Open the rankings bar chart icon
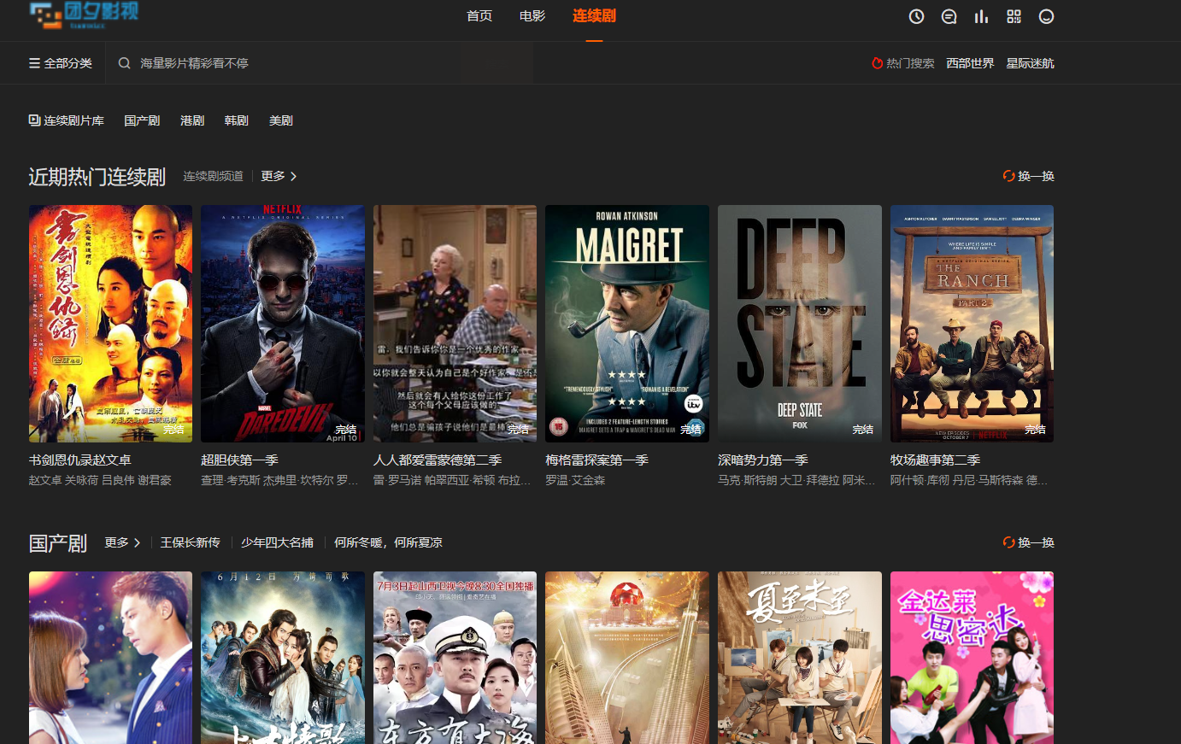Screen dimensions: 1181x744 (981, 16)
